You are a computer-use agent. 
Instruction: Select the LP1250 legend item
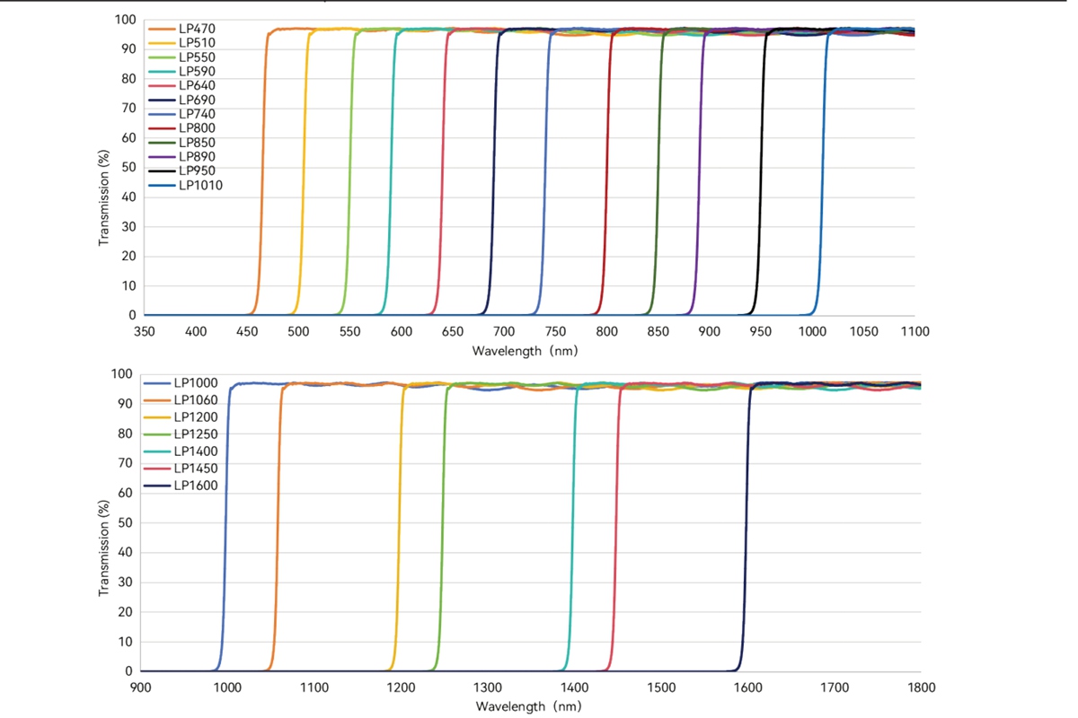tap(181, 433)
